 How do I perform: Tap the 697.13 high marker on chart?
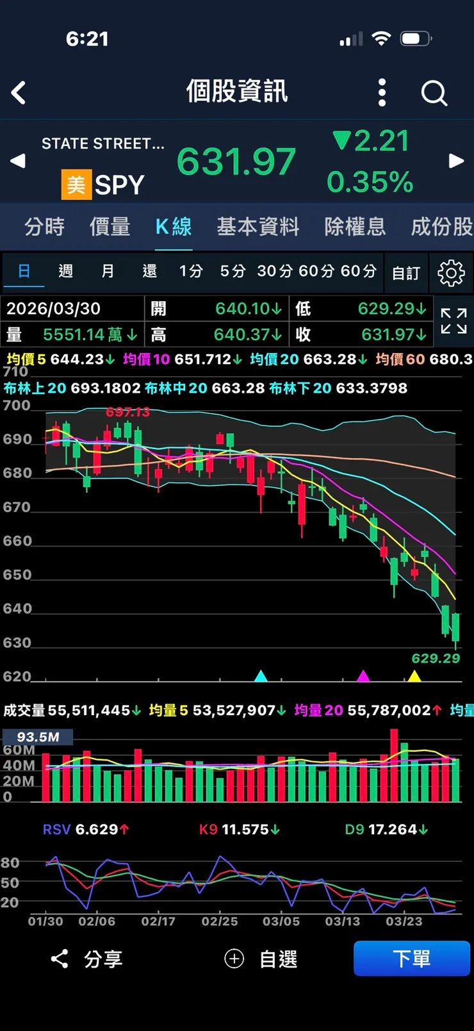click(x=127, y=412)
